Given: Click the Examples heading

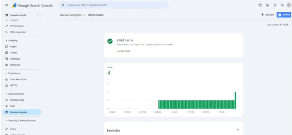Looking at the screenshot, I should click(114, 131).
